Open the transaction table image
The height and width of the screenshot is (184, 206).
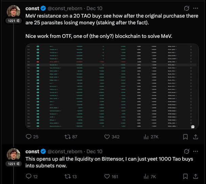pos(112,86)
